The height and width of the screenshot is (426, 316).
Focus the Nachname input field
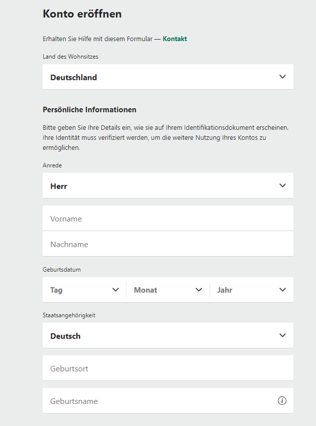click(x=168, y=244)
